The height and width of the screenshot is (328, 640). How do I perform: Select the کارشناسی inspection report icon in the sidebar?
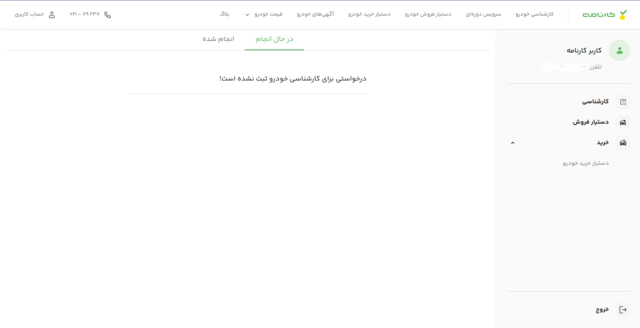(623, 101)
